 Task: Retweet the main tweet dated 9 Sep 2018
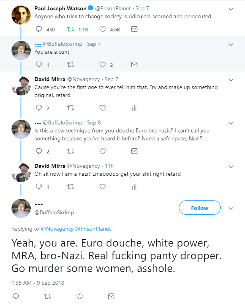(x=47, y=296)
